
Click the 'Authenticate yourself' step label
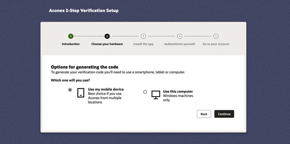pyautogui.click(x=179, y=44)
